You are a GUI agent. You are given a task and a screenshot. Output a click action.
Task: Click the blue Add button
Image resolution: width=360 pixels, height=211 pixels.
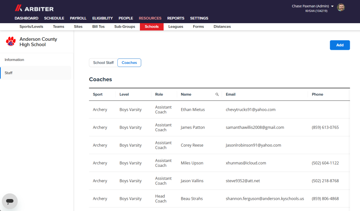pyautogui.click(x=340, y=45)
